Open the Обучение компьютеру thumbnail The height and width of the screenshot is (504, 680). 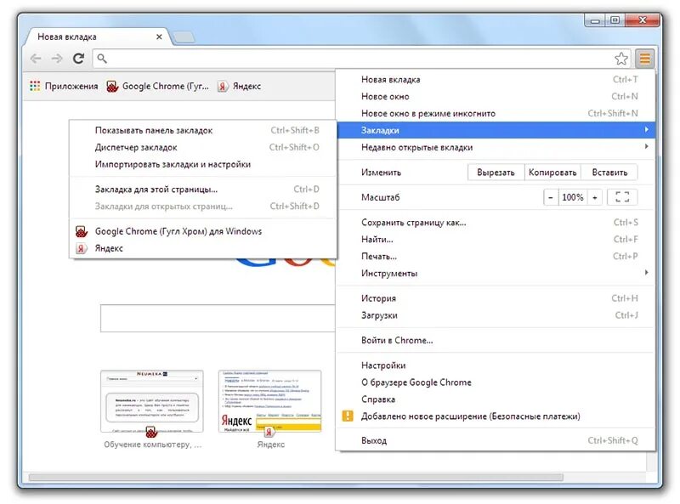tap(152, 401)
